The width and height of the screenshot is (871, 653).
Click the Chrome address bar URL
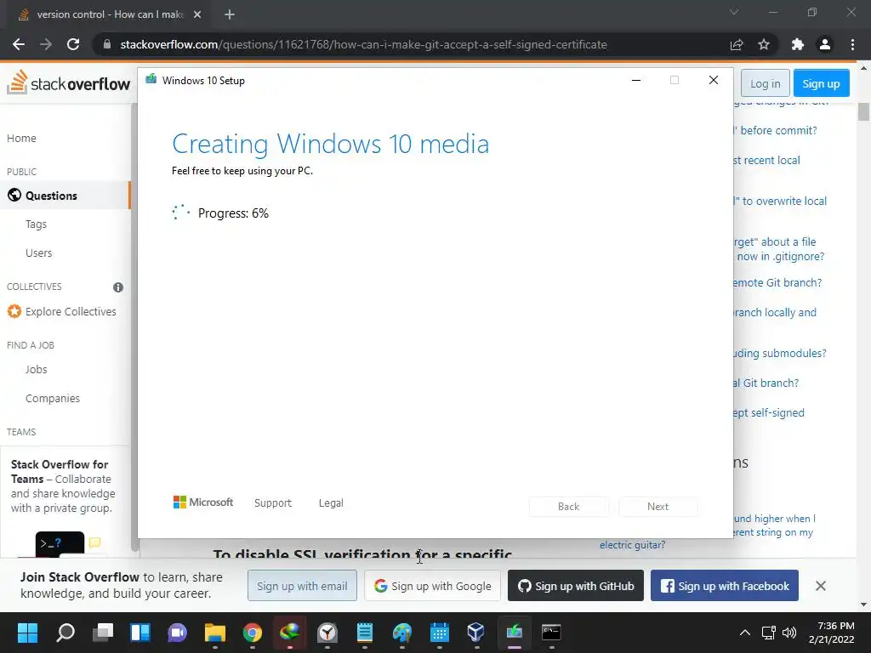363,44
